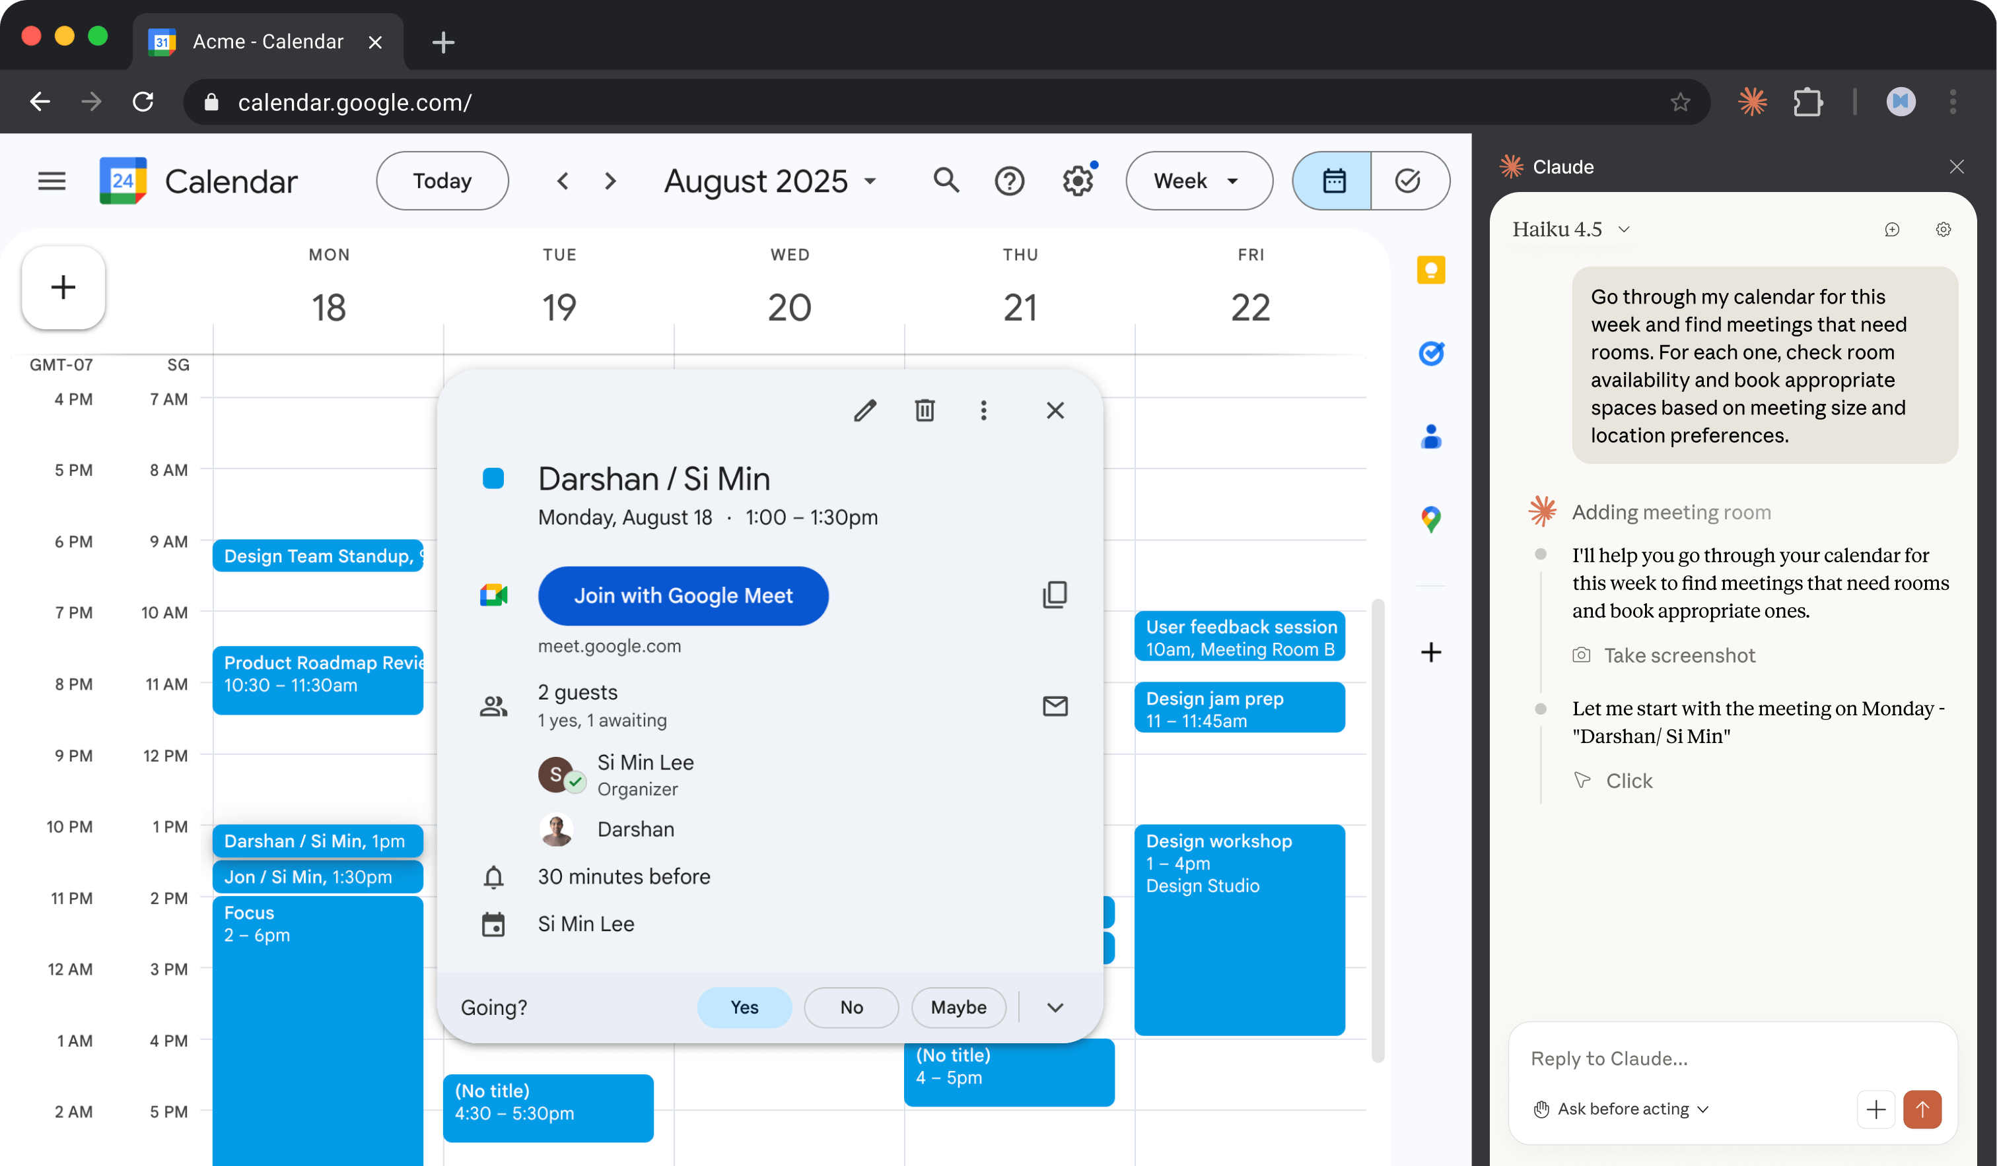Screen dimensions: 1997x1166
Task: Delete the Darshan / Si Min event
Action: click(924, 410)
